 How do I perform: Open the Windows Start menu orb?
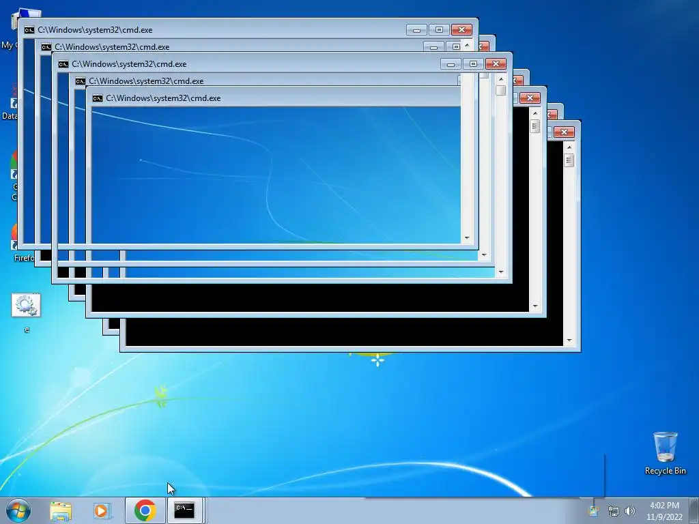pyautogui.click(x=18, y=510)
